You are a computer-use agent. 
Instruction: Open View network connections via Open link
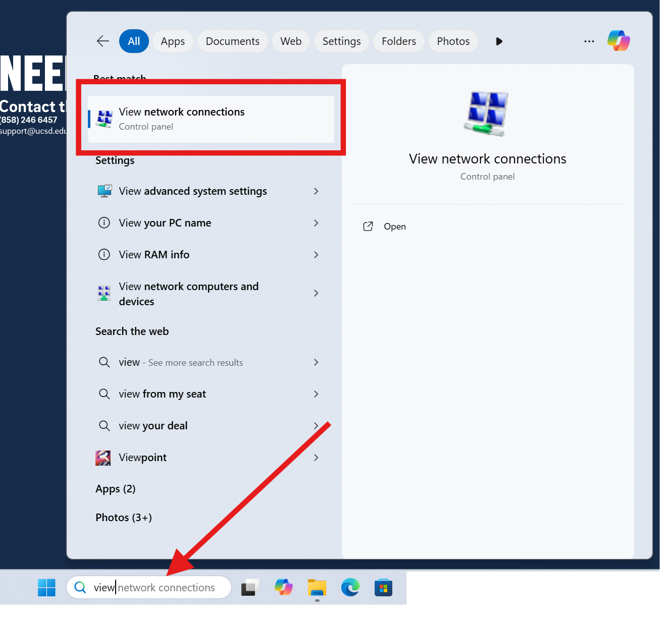tap(394, 226)
